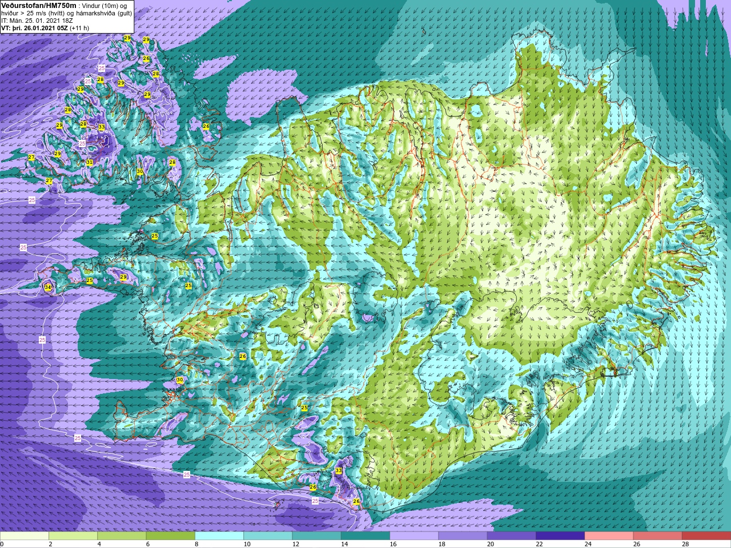
Task: Click the 'IT: Mán. 25. 01. 2021 18Z' line
Action: [37, 21]
